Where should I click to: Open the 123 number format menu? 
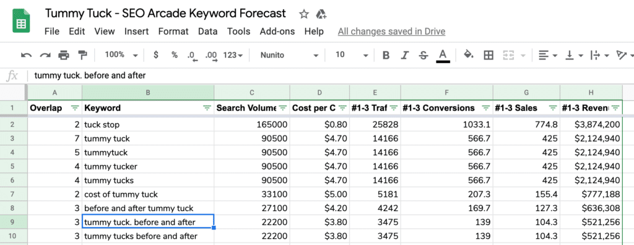click(233, 55)
